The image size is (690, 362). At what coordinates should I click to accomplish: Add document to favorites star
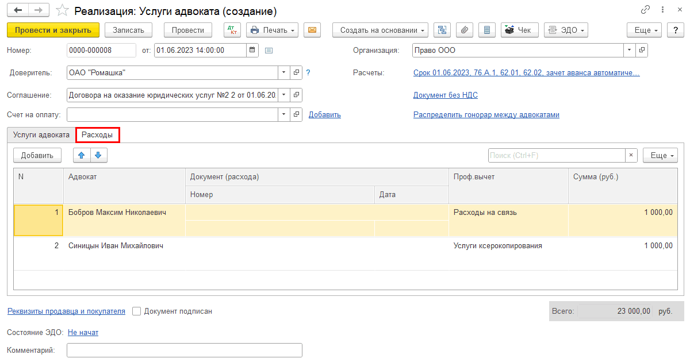pos(63,11)
